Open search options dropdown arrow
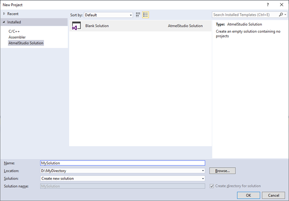Image resolution: width=289 pixels, height=201 pixels. coord(285,14)
